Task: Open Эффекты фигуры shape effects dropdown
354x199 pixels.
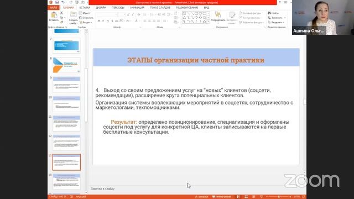Action: (x=252, y=22)
